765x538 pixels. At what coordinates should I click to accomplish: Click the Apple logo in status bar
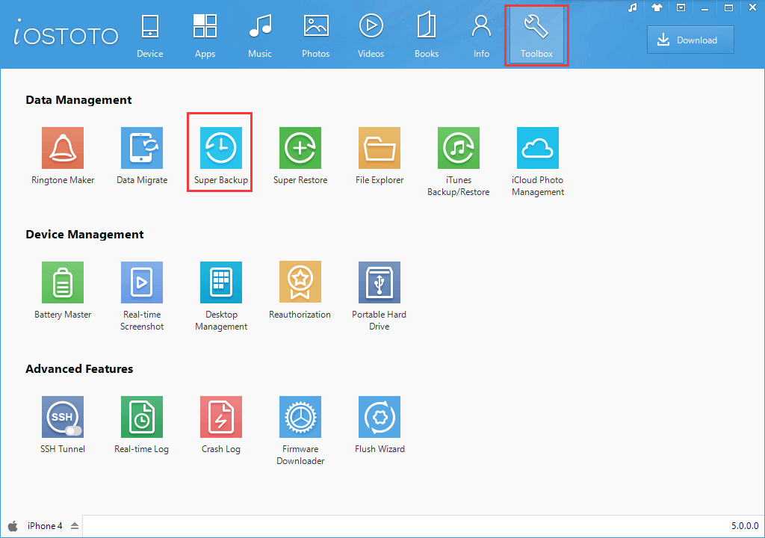click(x=13, y=526)
